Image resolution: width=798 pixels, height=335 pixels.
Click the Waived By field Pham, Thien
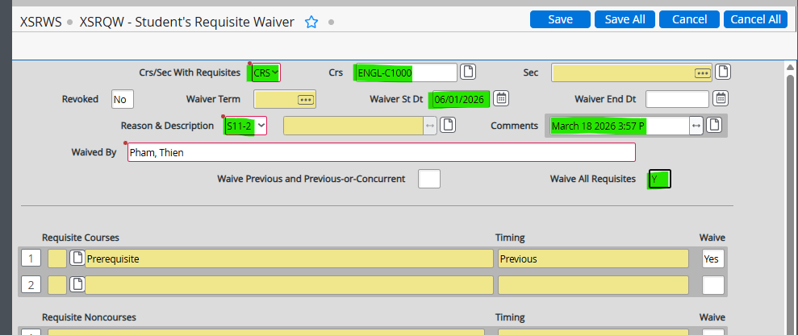[x=381, y=152]
